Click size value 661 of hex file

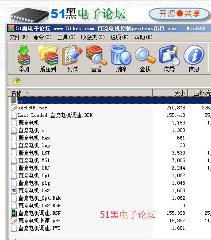point(181,138)
